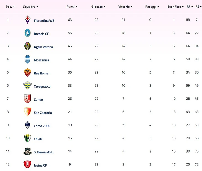202x171 pixels.
Task: Sort by Sconfitte column header
Action: tap(175, 7)
